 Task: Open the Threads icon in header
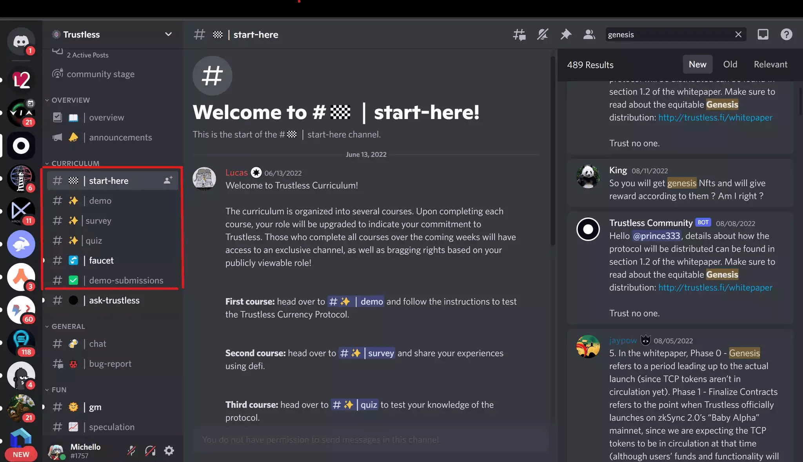point(519,34)
